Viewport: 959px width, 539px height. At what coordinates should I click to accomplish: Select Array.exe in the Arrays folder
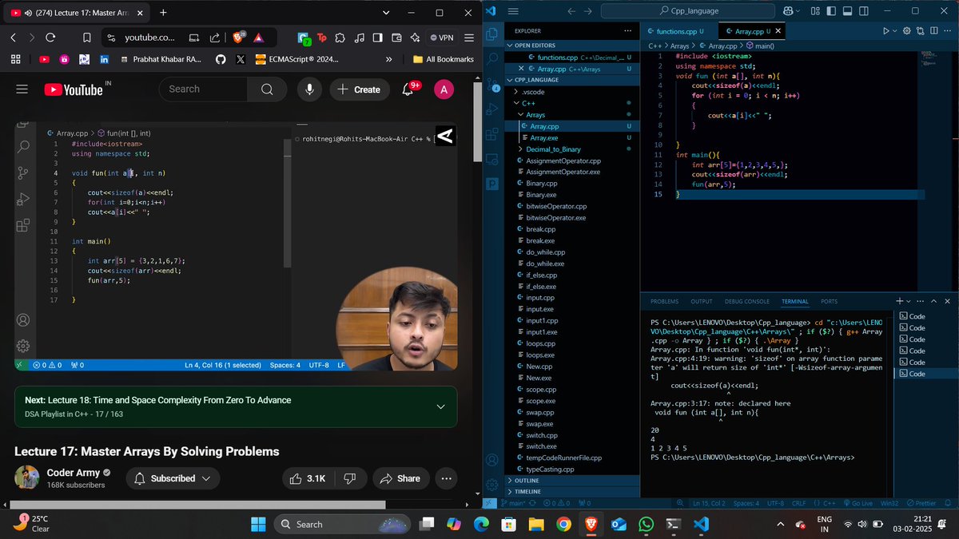tap(574, 137)
